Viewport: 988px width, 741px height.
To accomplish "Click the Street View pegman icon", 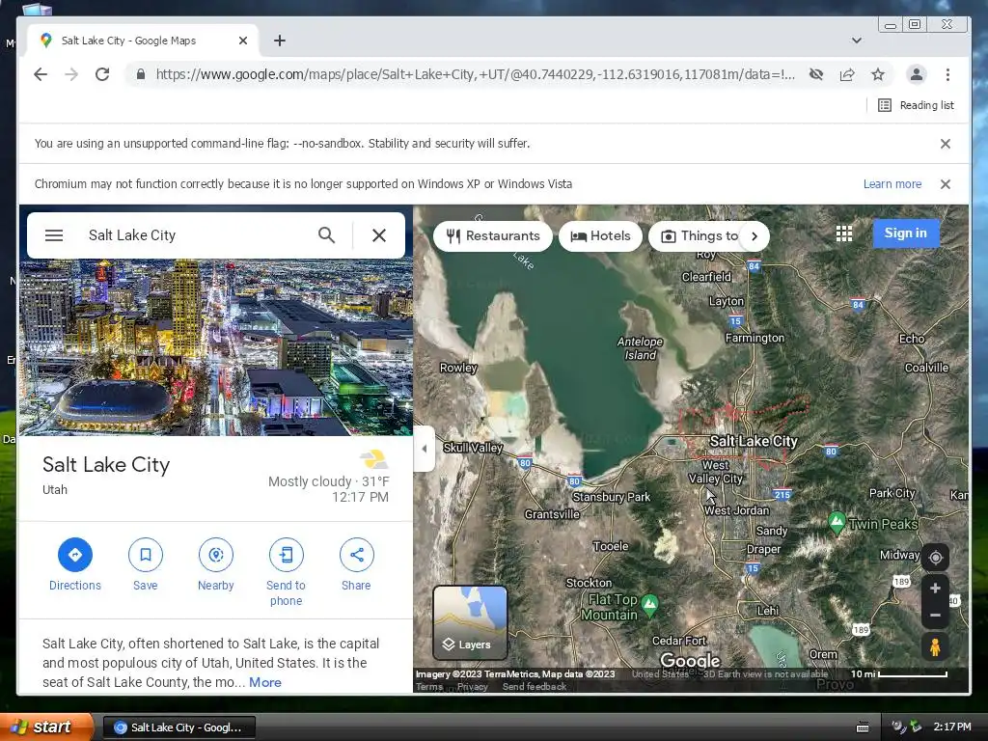I will pyautogui.click(x=935, y=647).
